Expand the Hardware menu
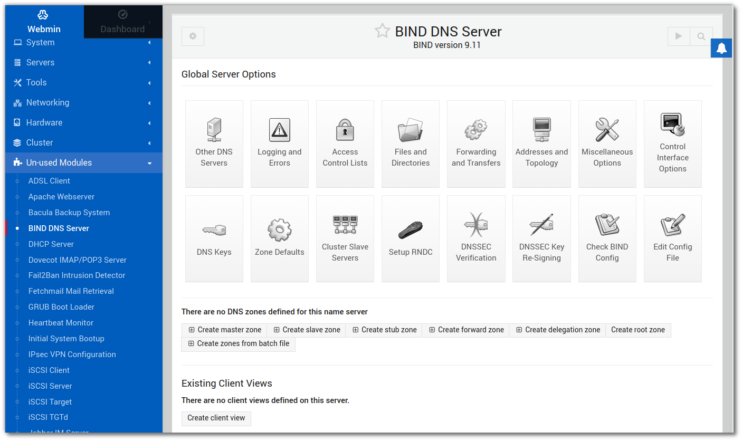The width and height of the screenshot is (742, 441). [x=84, y=122]
